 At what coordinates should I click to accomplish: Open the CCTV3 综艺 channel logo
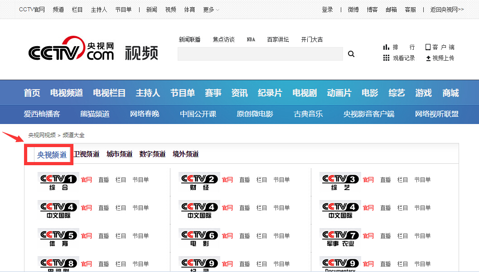340,181
